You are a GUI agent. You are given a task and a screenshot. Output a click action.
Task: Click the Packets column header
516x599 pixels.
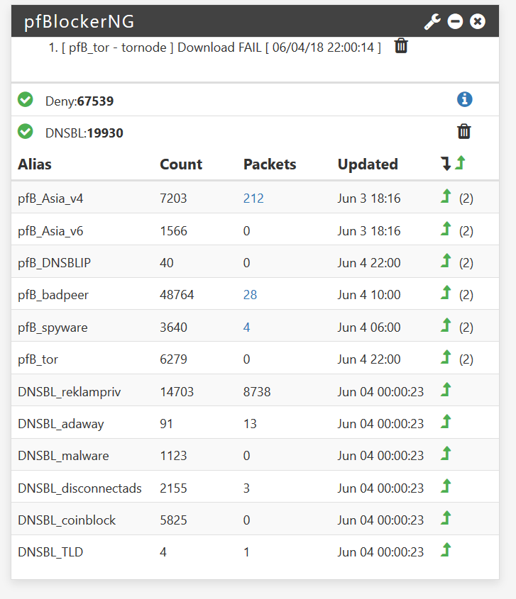pyautogui.click(x=270, y=164)
